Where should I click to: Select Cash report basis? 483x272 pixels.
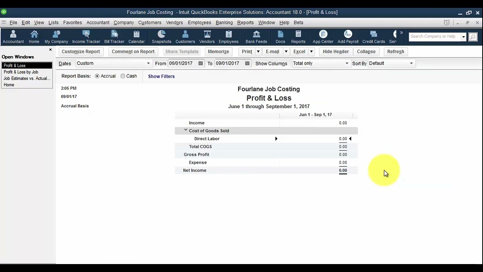click(x=123, y=76)
